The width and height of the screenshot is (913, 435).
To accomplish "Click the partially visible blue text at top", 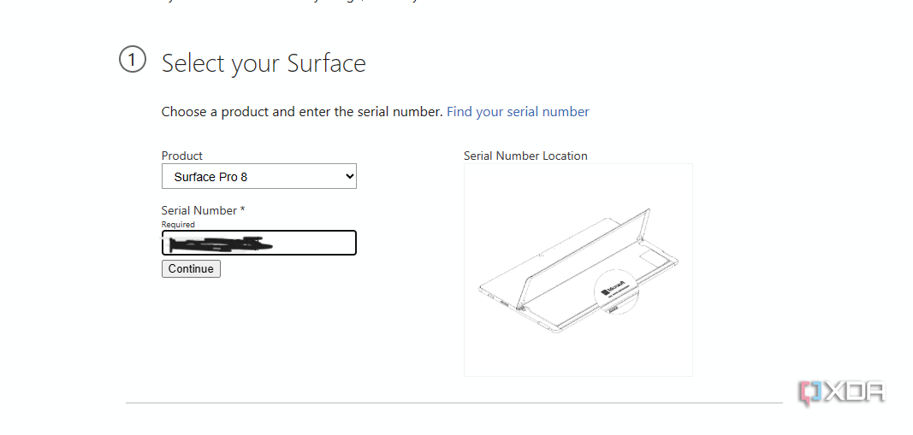I will [299, 2].
